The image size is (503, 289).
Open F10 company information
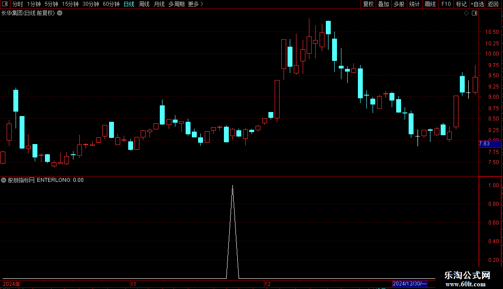point(446,4)
